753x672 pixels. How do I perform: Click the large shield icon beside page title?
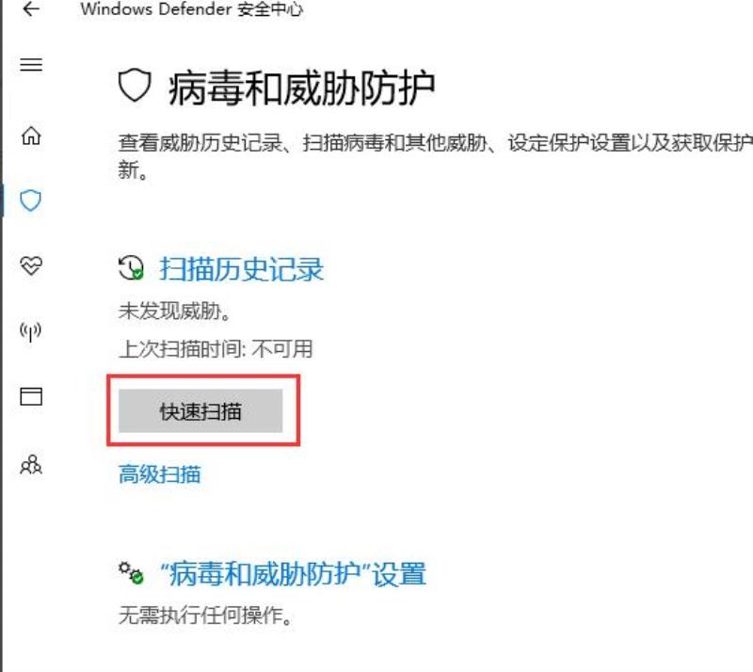(x=135, y=85)
